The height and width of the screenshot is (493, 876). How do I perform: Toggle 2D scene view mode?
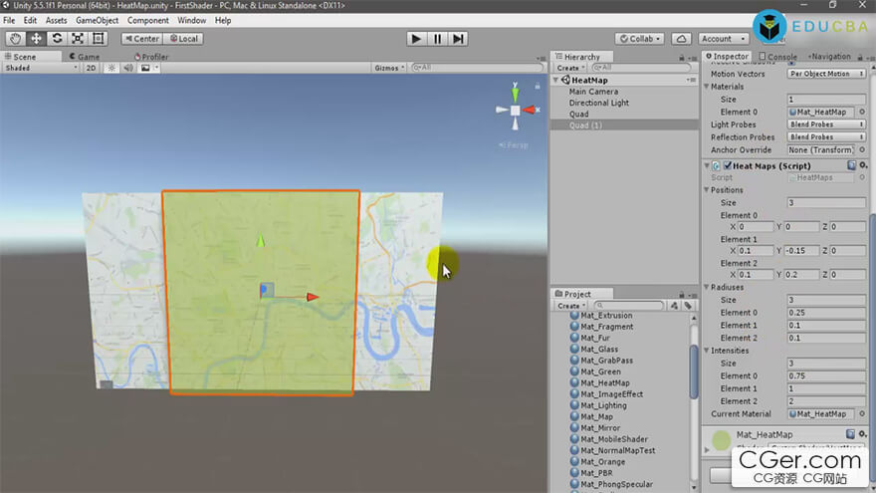91,68
